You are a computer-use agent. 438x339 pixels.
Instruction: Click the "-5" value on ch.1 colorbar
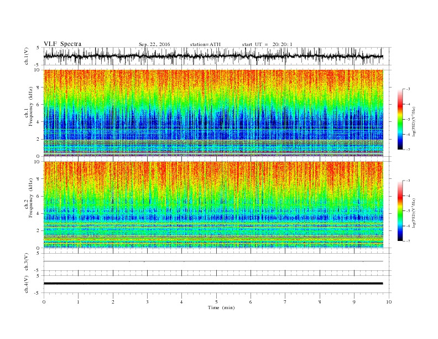[x=408, y=119]
